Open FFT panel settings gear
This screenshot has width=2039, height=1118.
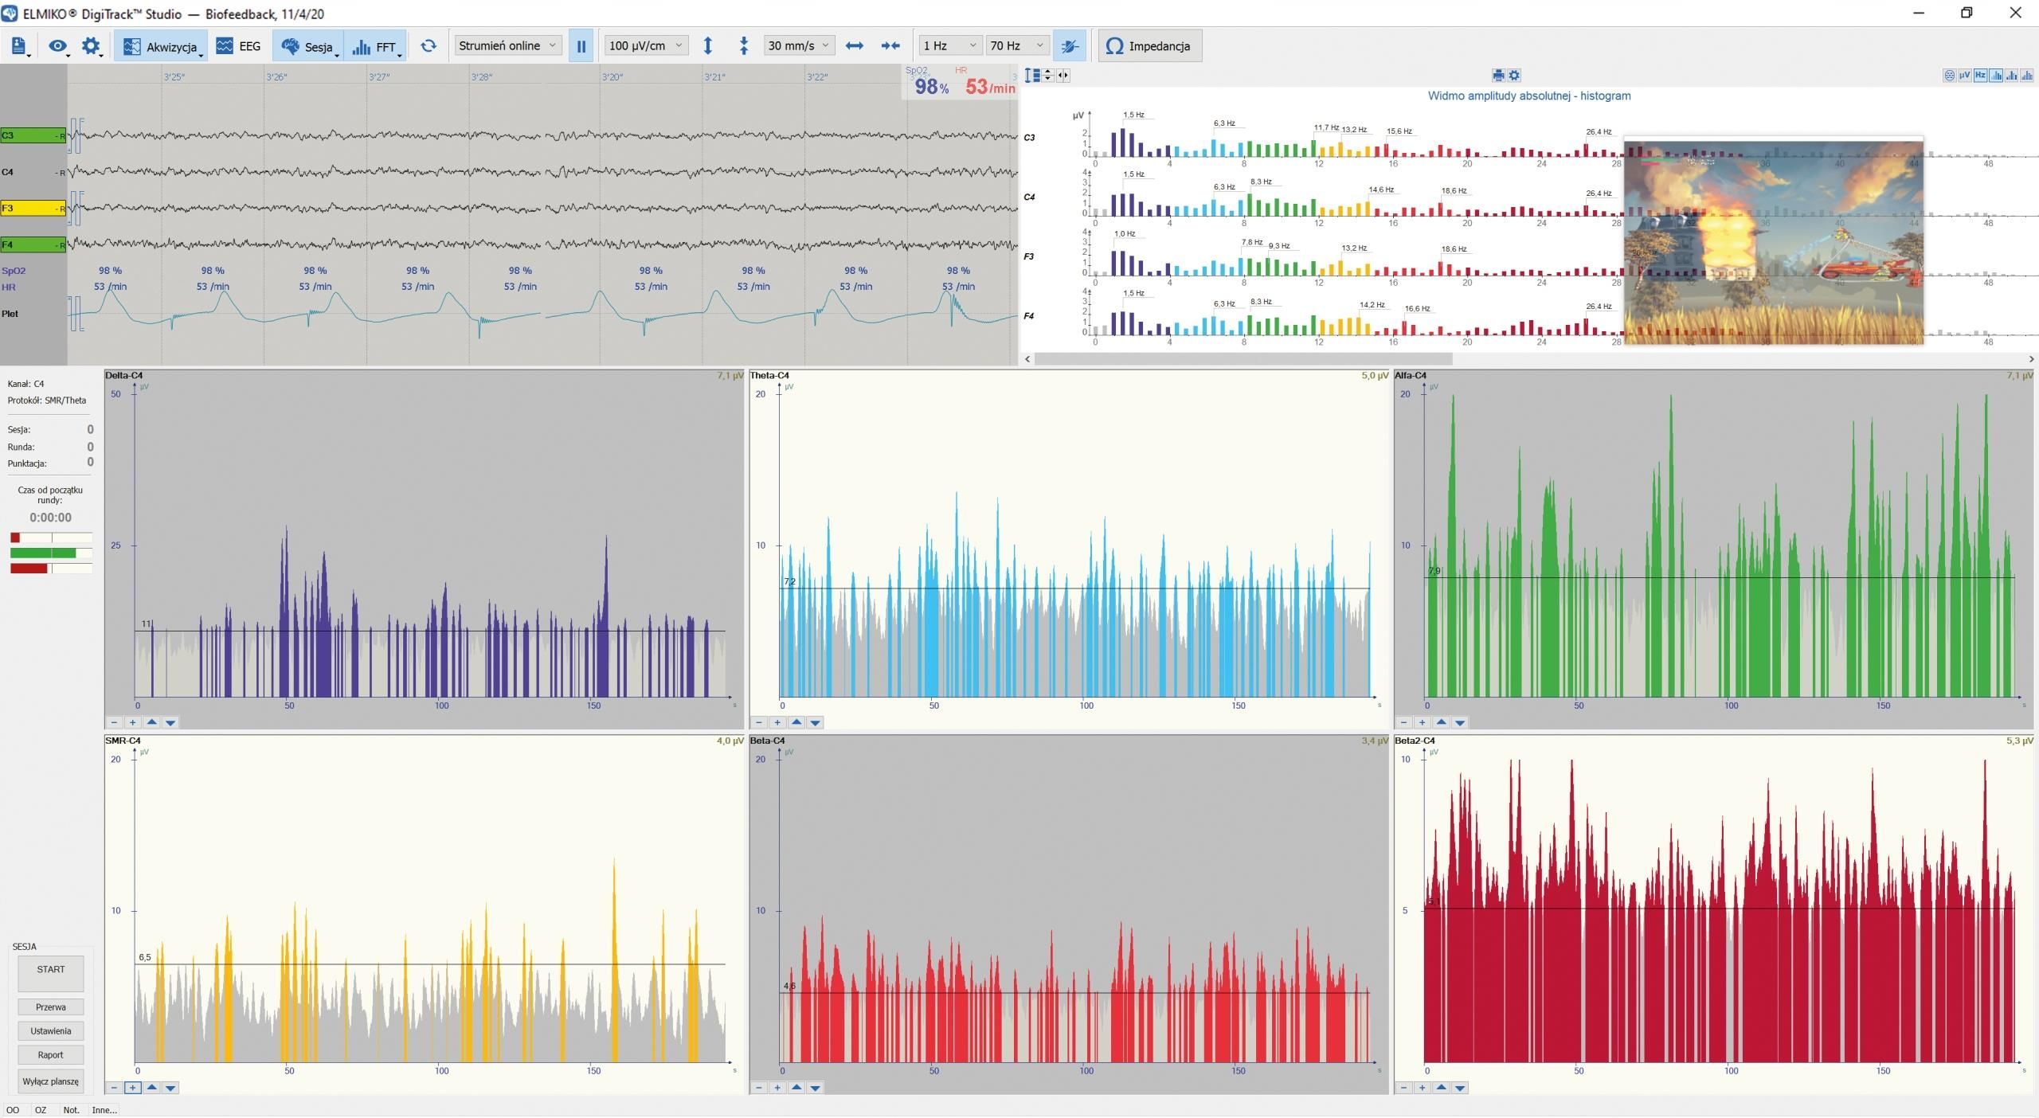[x=1514, y=76]
